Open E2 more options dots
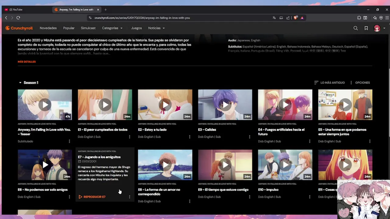Image resolution: width=390 pixels, height=219 pixels. (x=190, y=137)
